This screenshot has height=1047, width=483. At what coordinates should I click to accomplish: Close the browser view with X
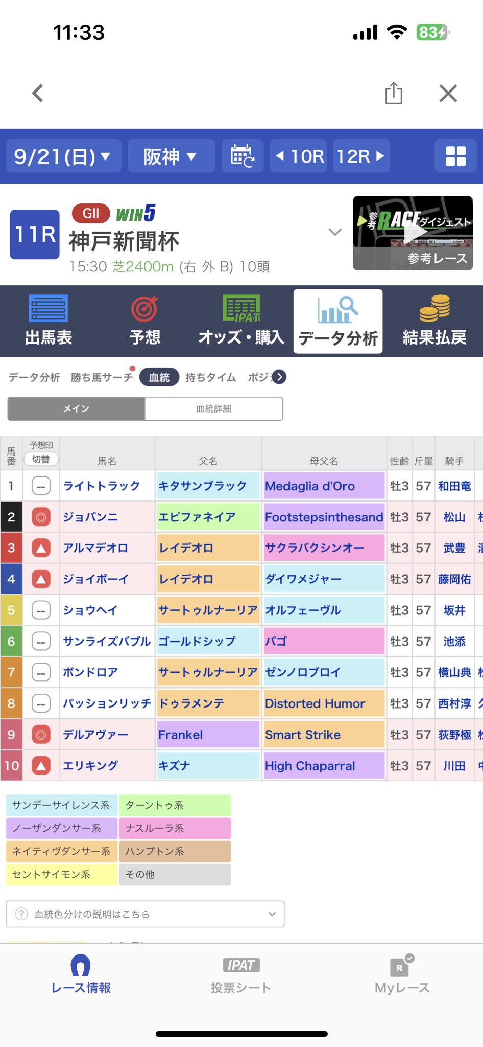coord(448,93)
